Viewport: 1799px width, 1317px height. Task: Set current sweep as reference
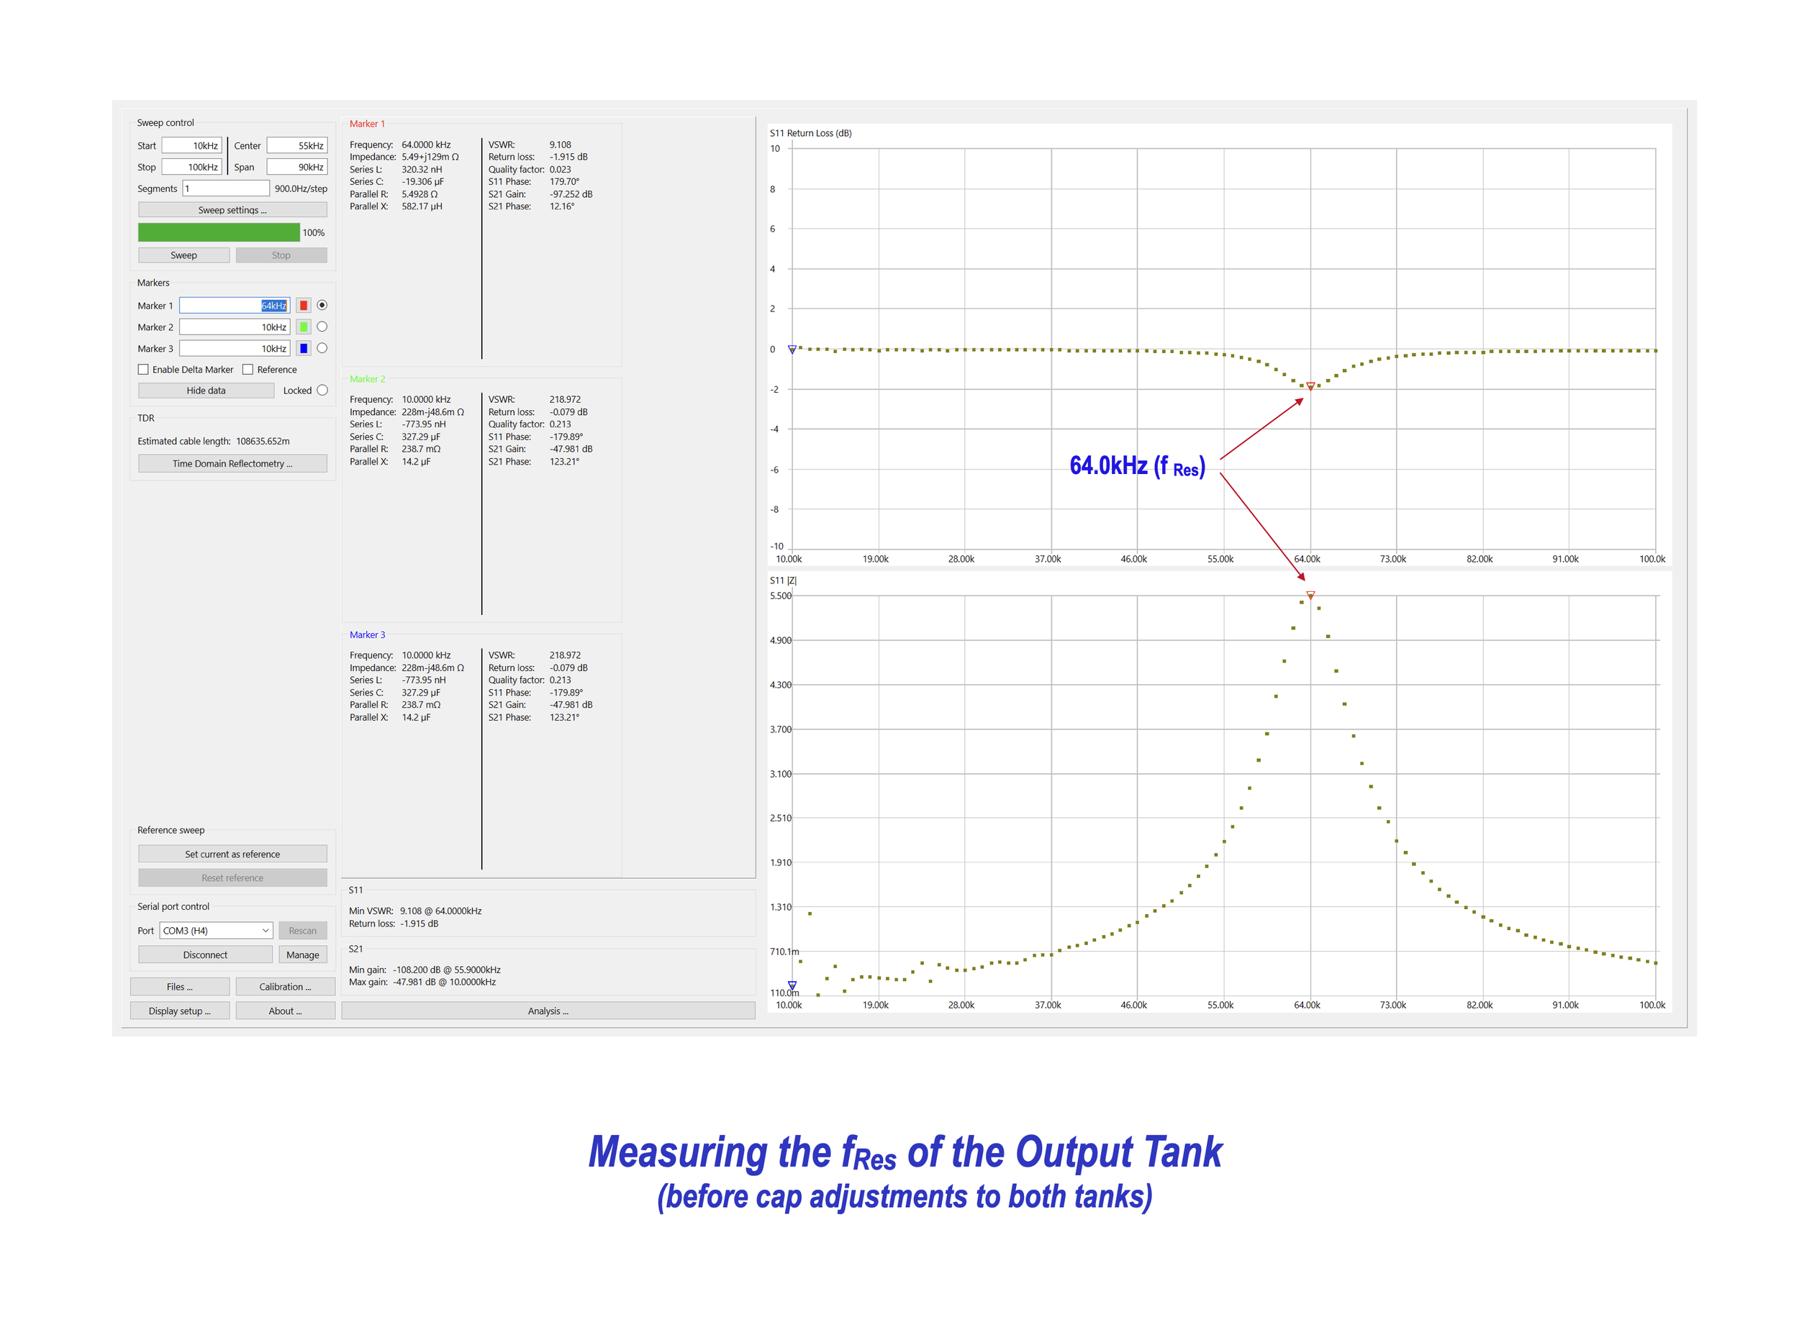[x=232, y=853]
